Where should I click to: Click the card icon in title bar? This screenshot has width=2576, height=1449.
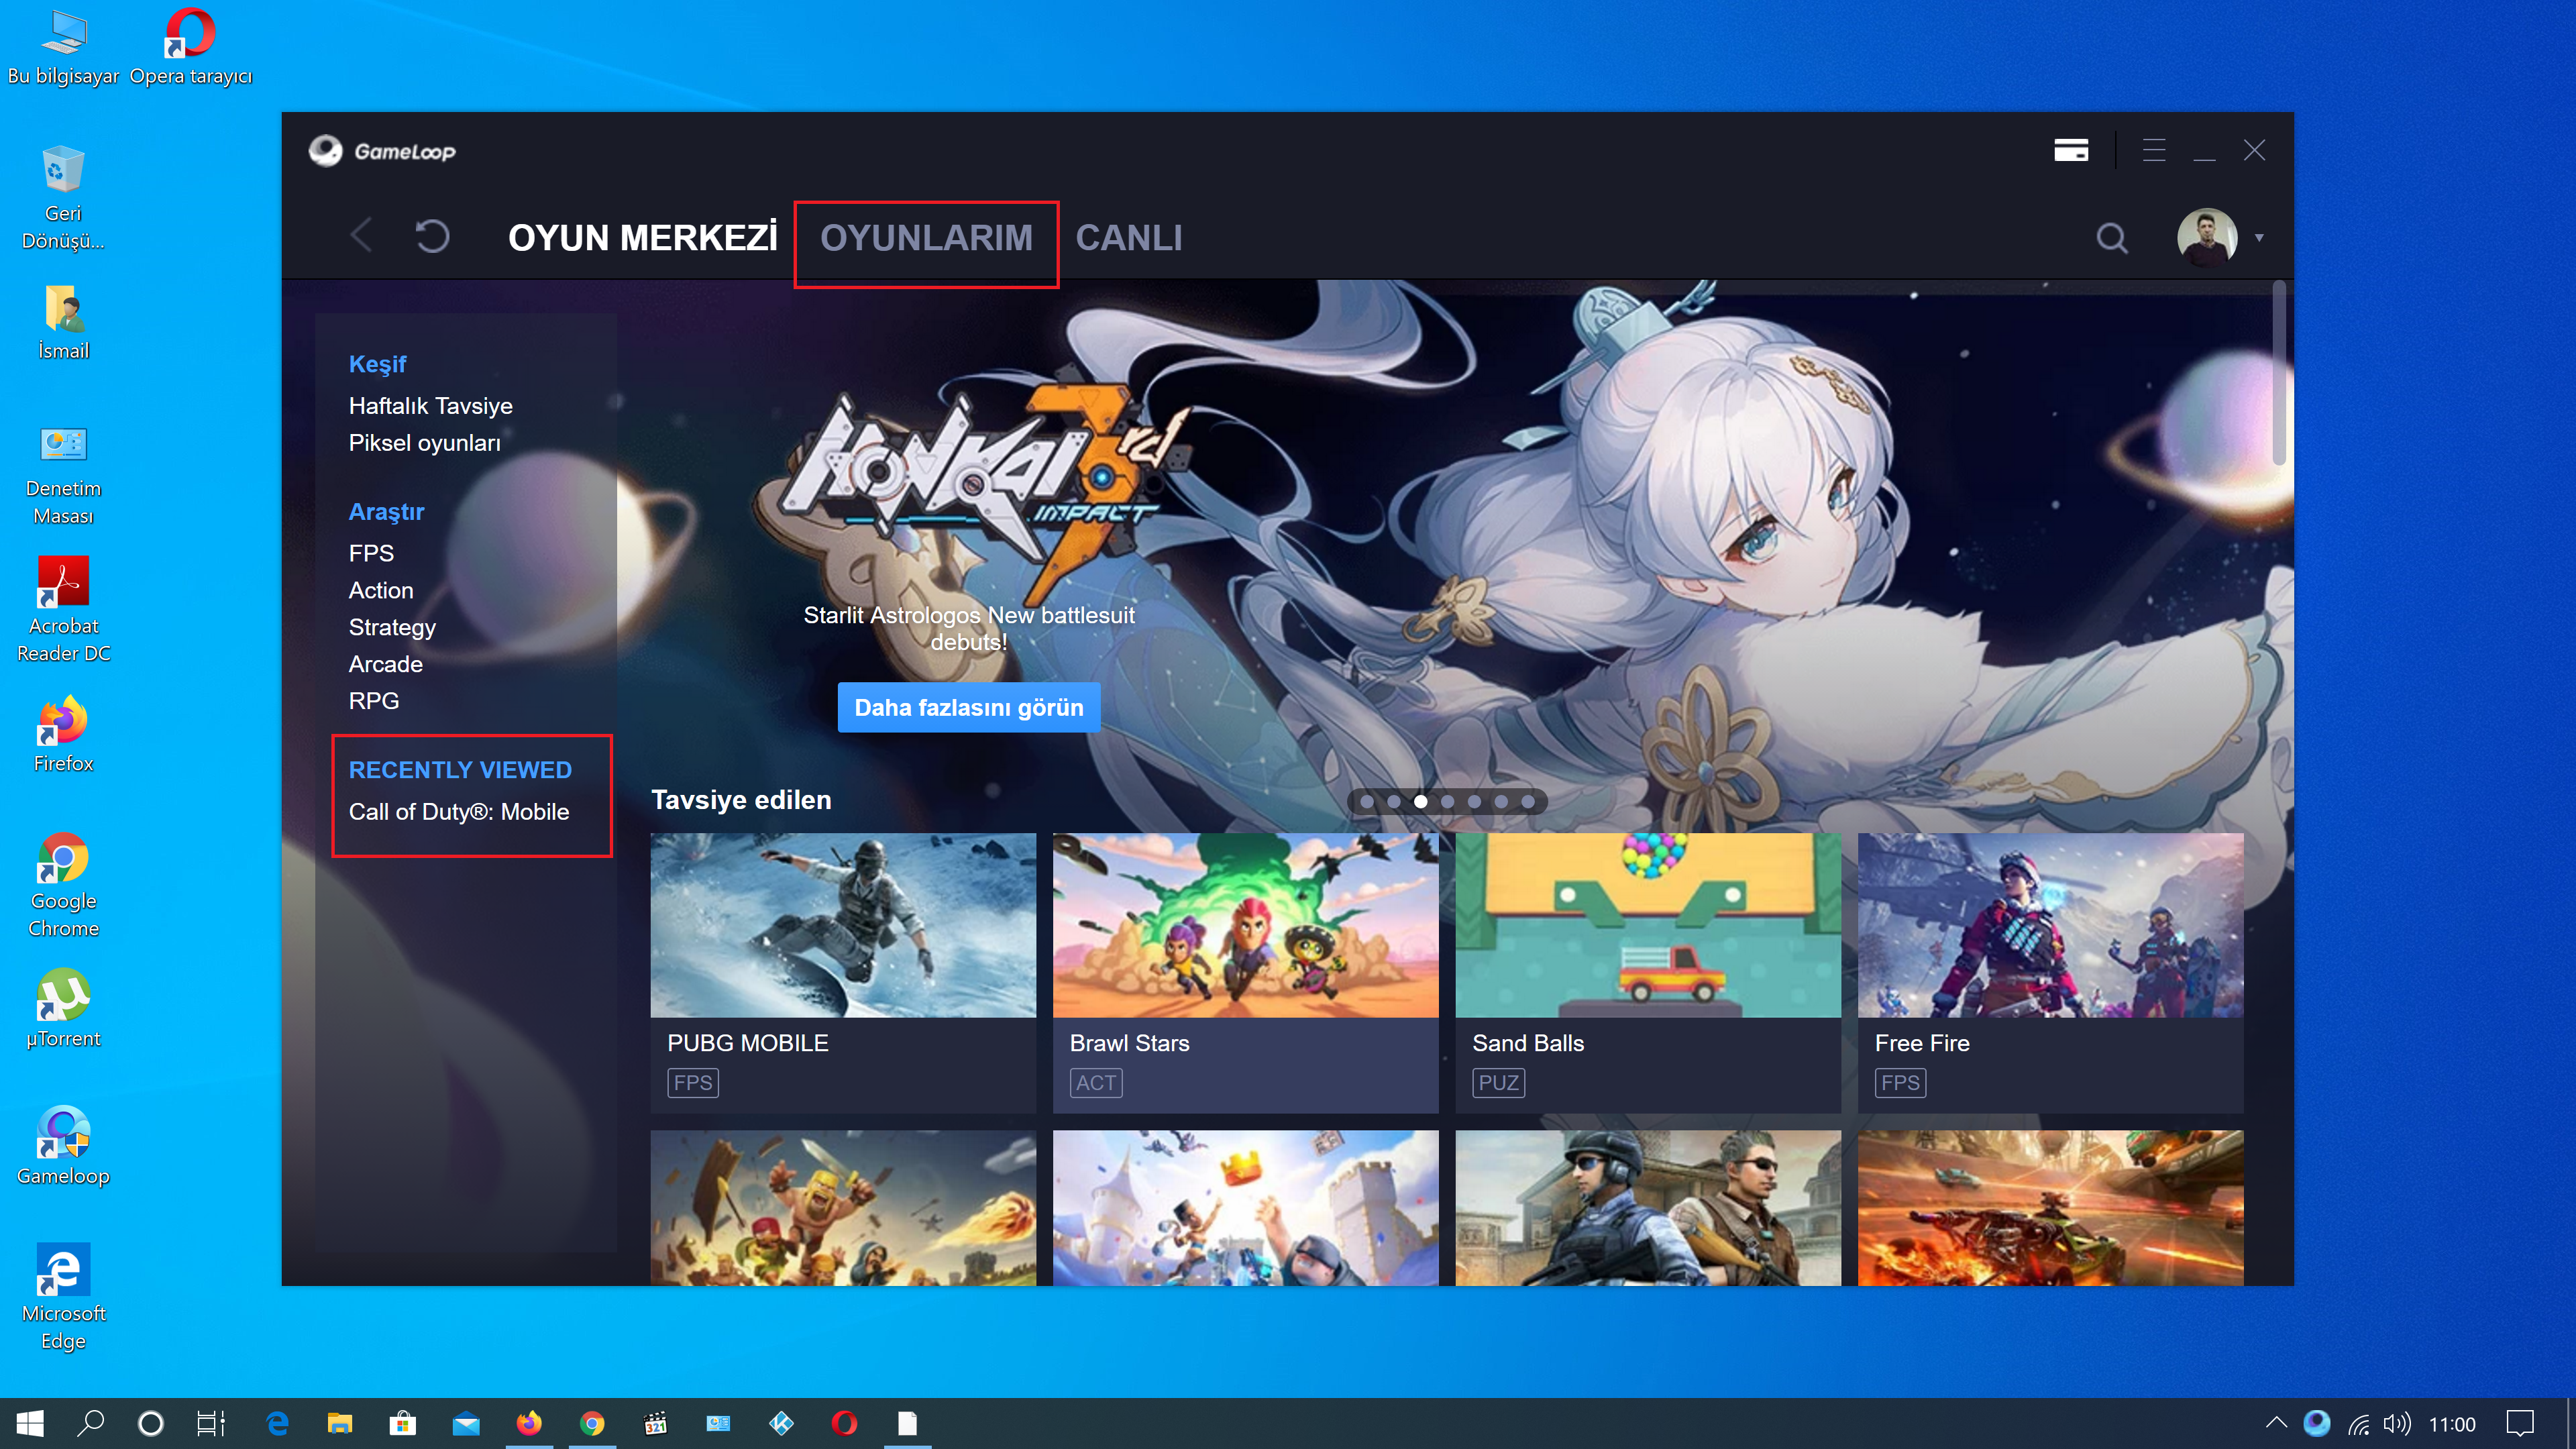click(2071, 150)
